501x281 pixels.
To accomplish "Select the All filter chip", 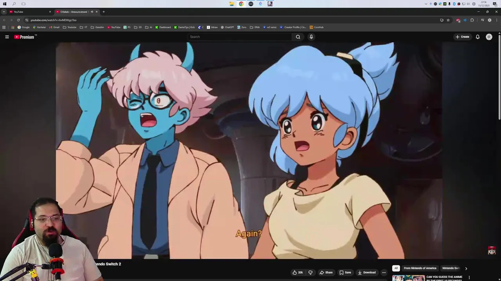I will pyautogui.click(x=396, y=268).
